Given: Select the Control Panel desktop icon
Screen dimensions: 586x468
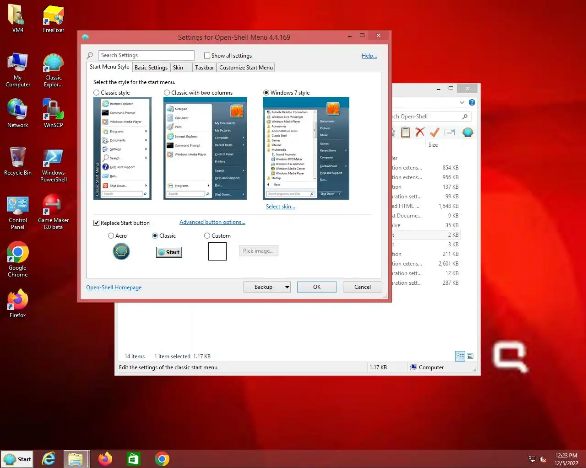Looking at the screenshot, I should [17, 213].
